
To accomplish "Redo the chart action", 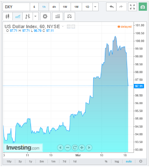I will click(121, 7).
